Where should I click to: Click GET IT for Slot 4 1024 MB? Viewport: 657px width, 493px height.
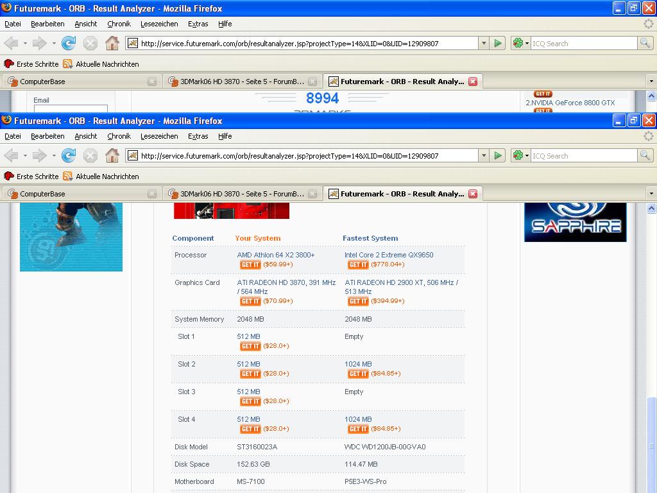358,429
